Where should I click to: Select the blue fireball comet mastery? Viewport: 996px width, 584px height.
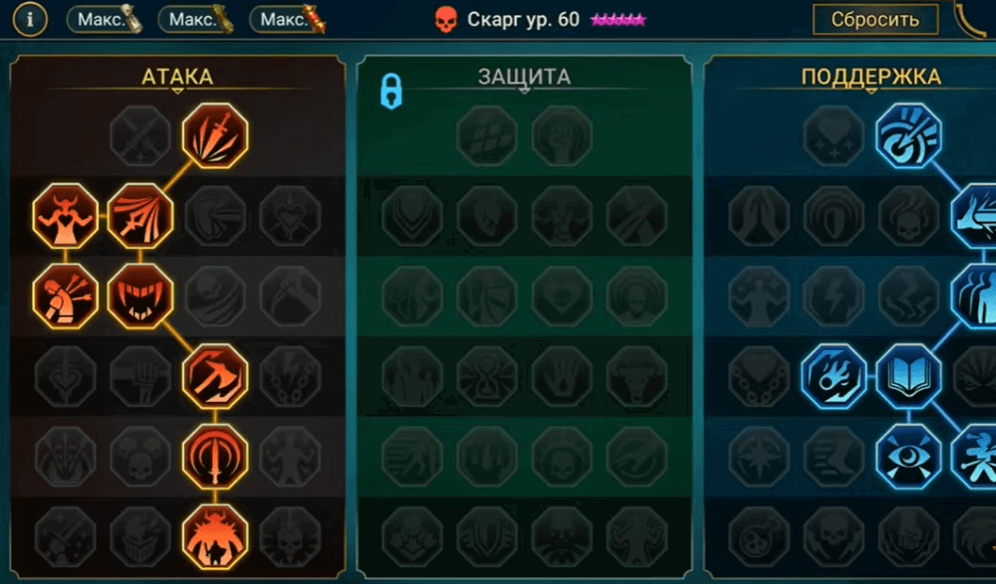834,376
